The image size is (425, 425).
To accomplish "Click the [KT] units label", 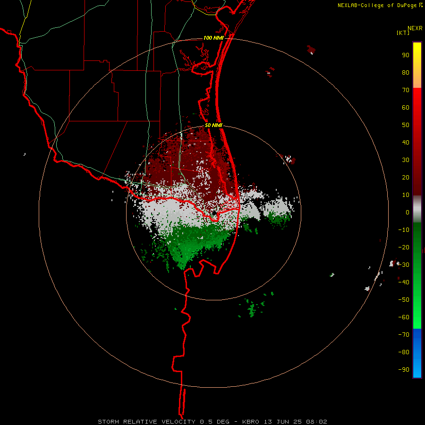I will click(x=403, y=33).
